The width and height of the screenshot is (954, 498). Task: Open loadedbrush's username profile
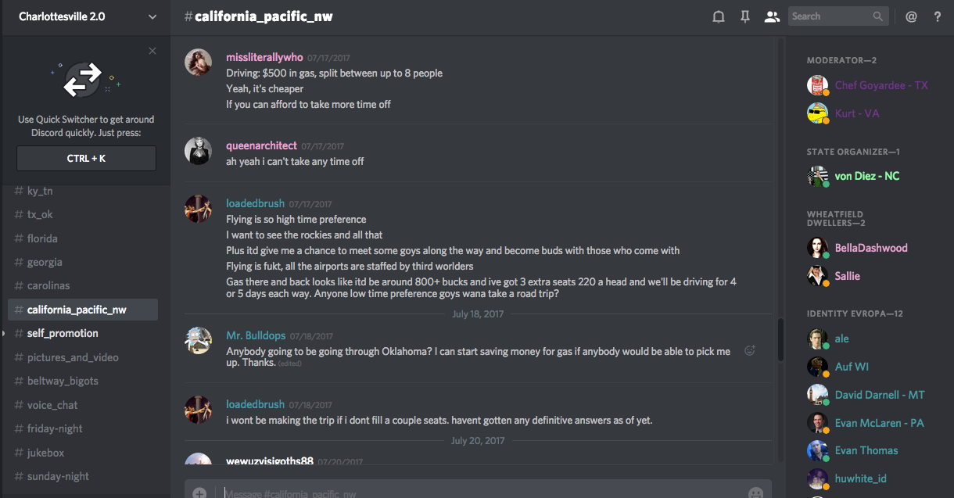click(255, 203)
